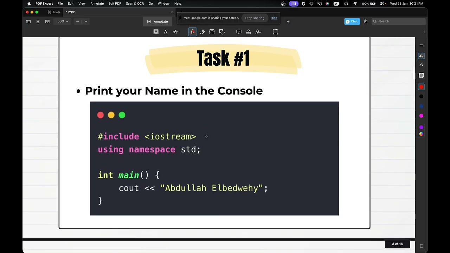This screenshot has height=253, width=450.
Task: Select the text highlight tool
Action: 156,32
